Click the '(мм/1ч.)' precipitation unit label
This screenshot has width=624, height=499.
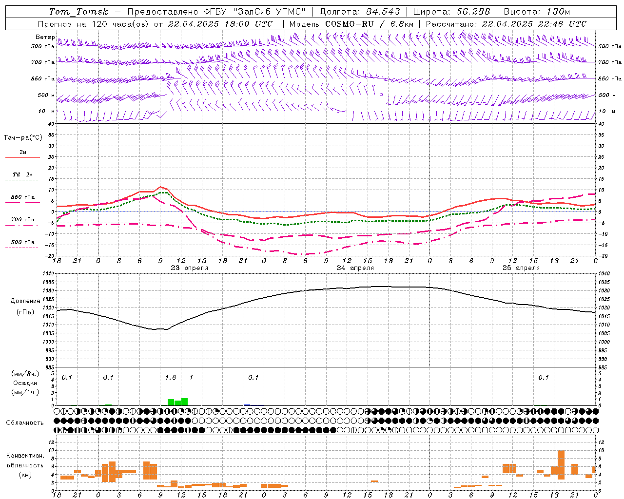point(25,392)
